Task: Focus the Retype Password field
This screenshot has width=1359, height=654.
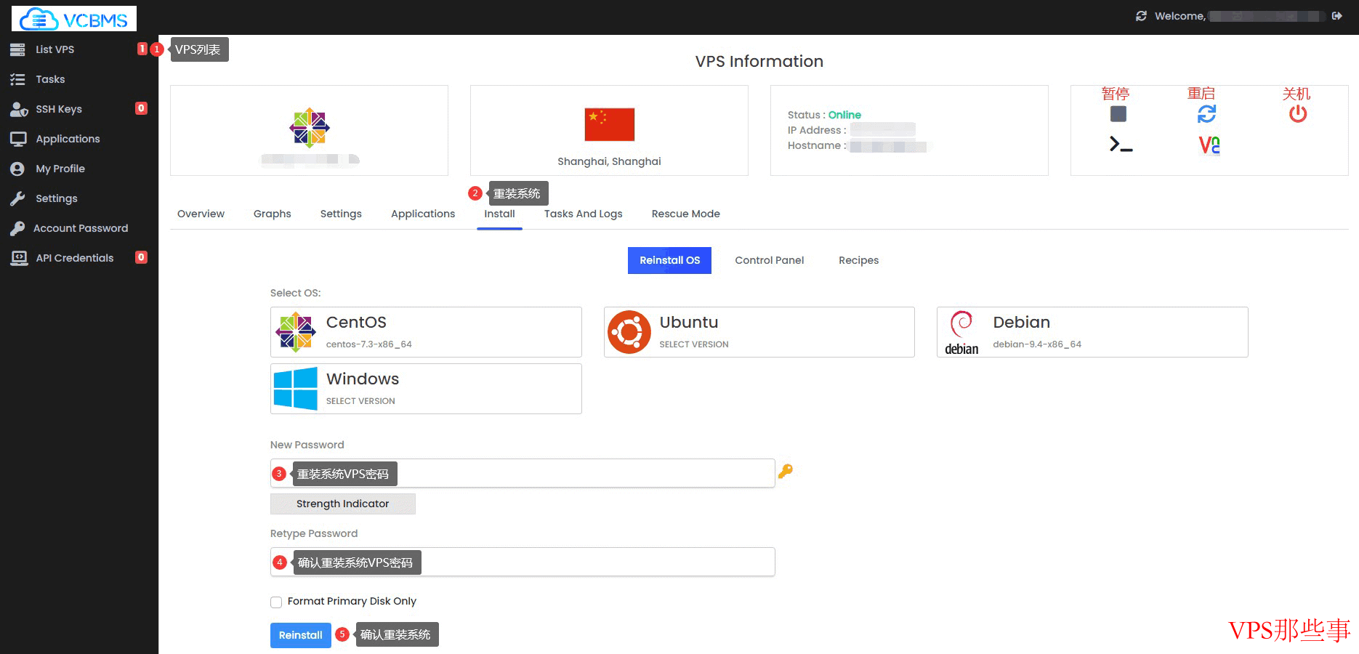Action: coord(523,562)
